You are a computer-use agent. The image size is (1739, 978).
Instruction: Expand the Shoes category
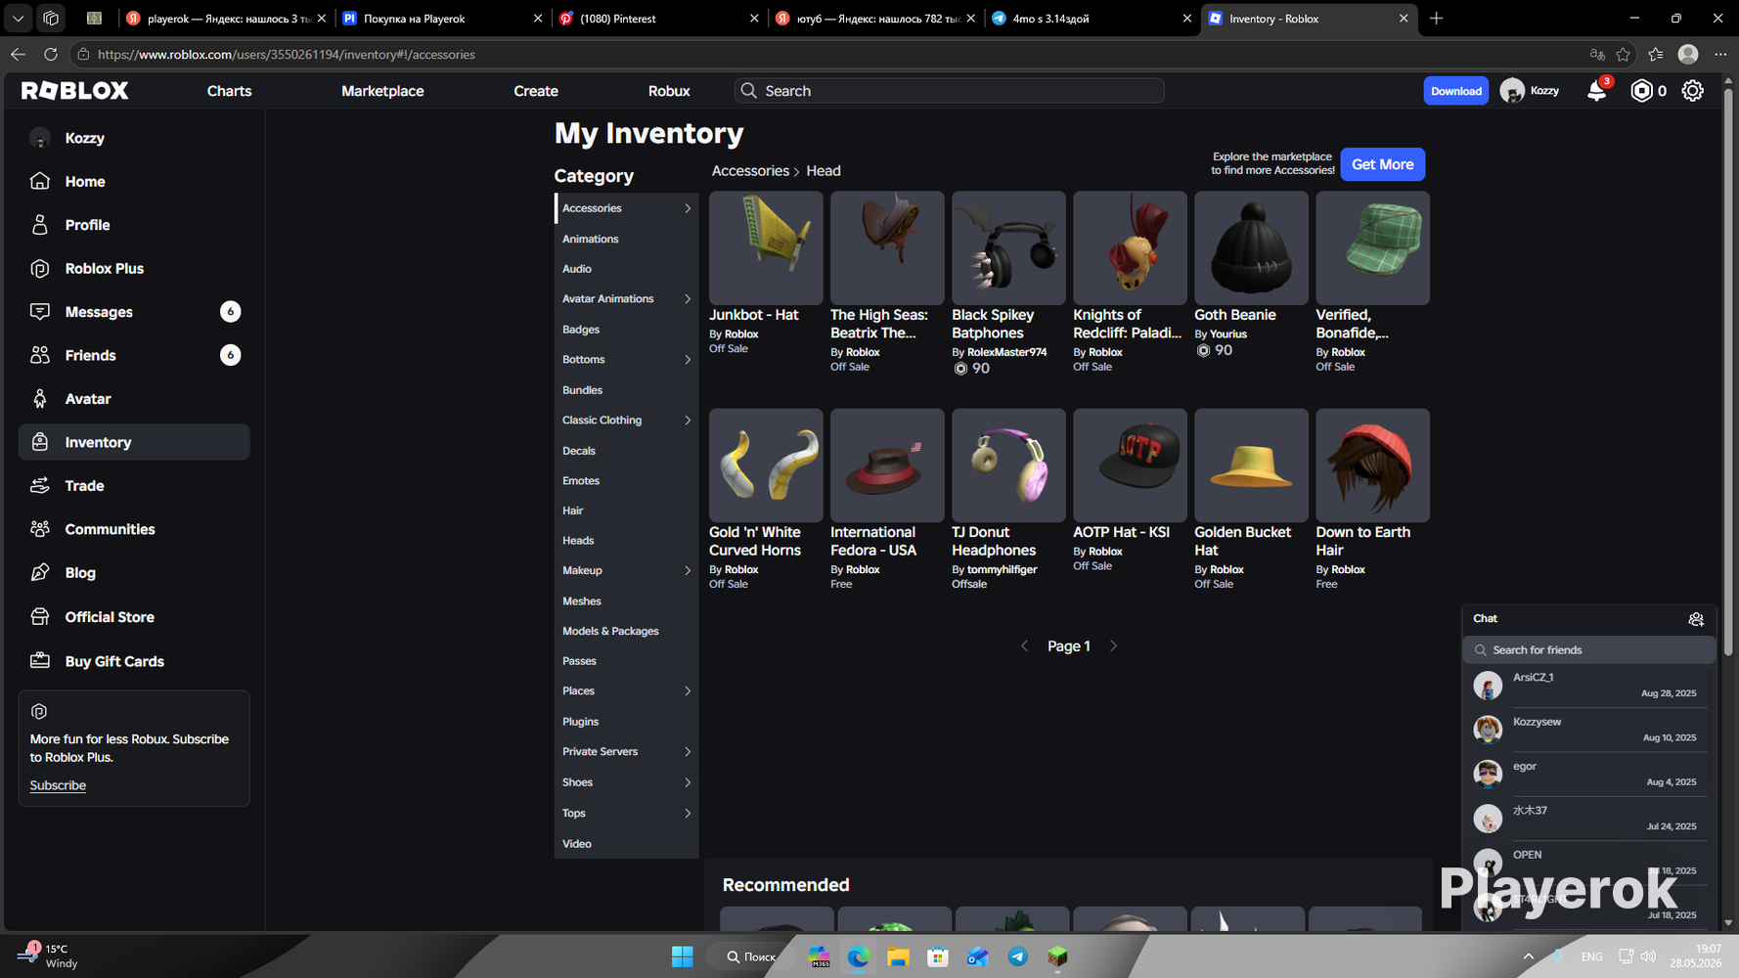[x=688, y=782]
